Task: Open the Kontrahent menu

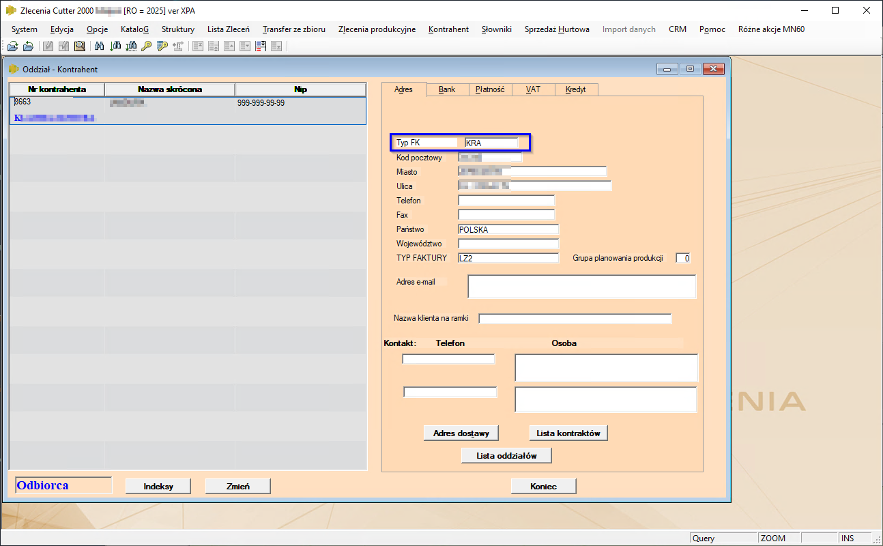Action: pyautogui.click(x=449, y=29)
